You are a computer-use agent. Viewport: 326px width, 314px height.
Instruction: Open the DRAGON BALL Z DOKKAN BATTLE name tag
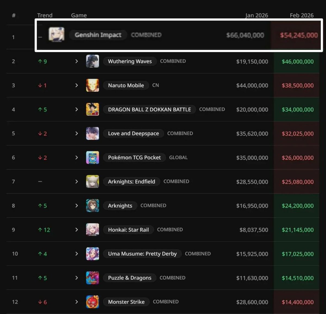[x=149, y=109]
